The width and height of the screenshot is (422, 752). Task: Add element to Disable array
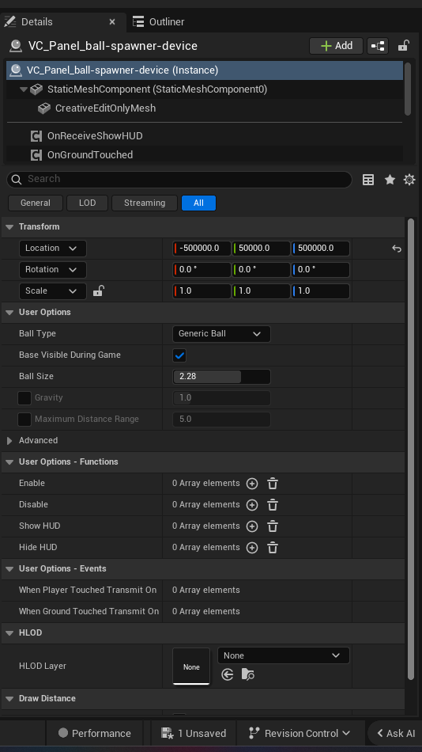pos(252,505)
